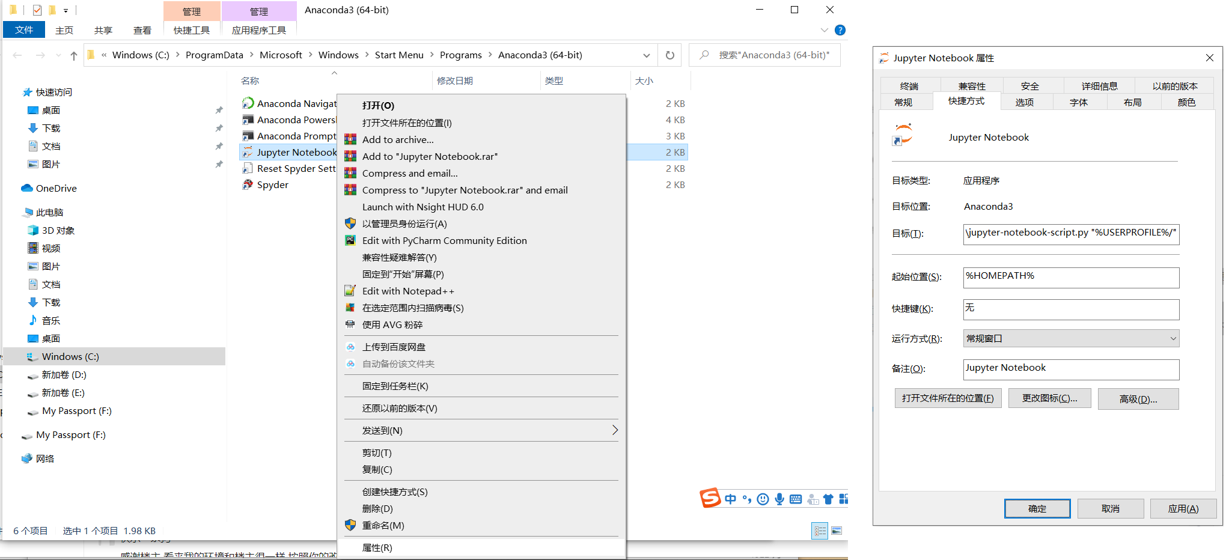Open recent locations dropdown arrow
Screen dimensions: 1226x560
[58, 55]
